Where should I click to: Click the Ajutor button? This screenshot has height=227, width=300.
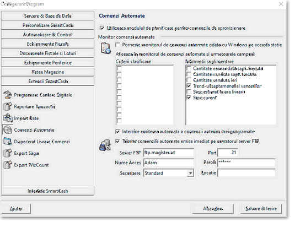16,208
